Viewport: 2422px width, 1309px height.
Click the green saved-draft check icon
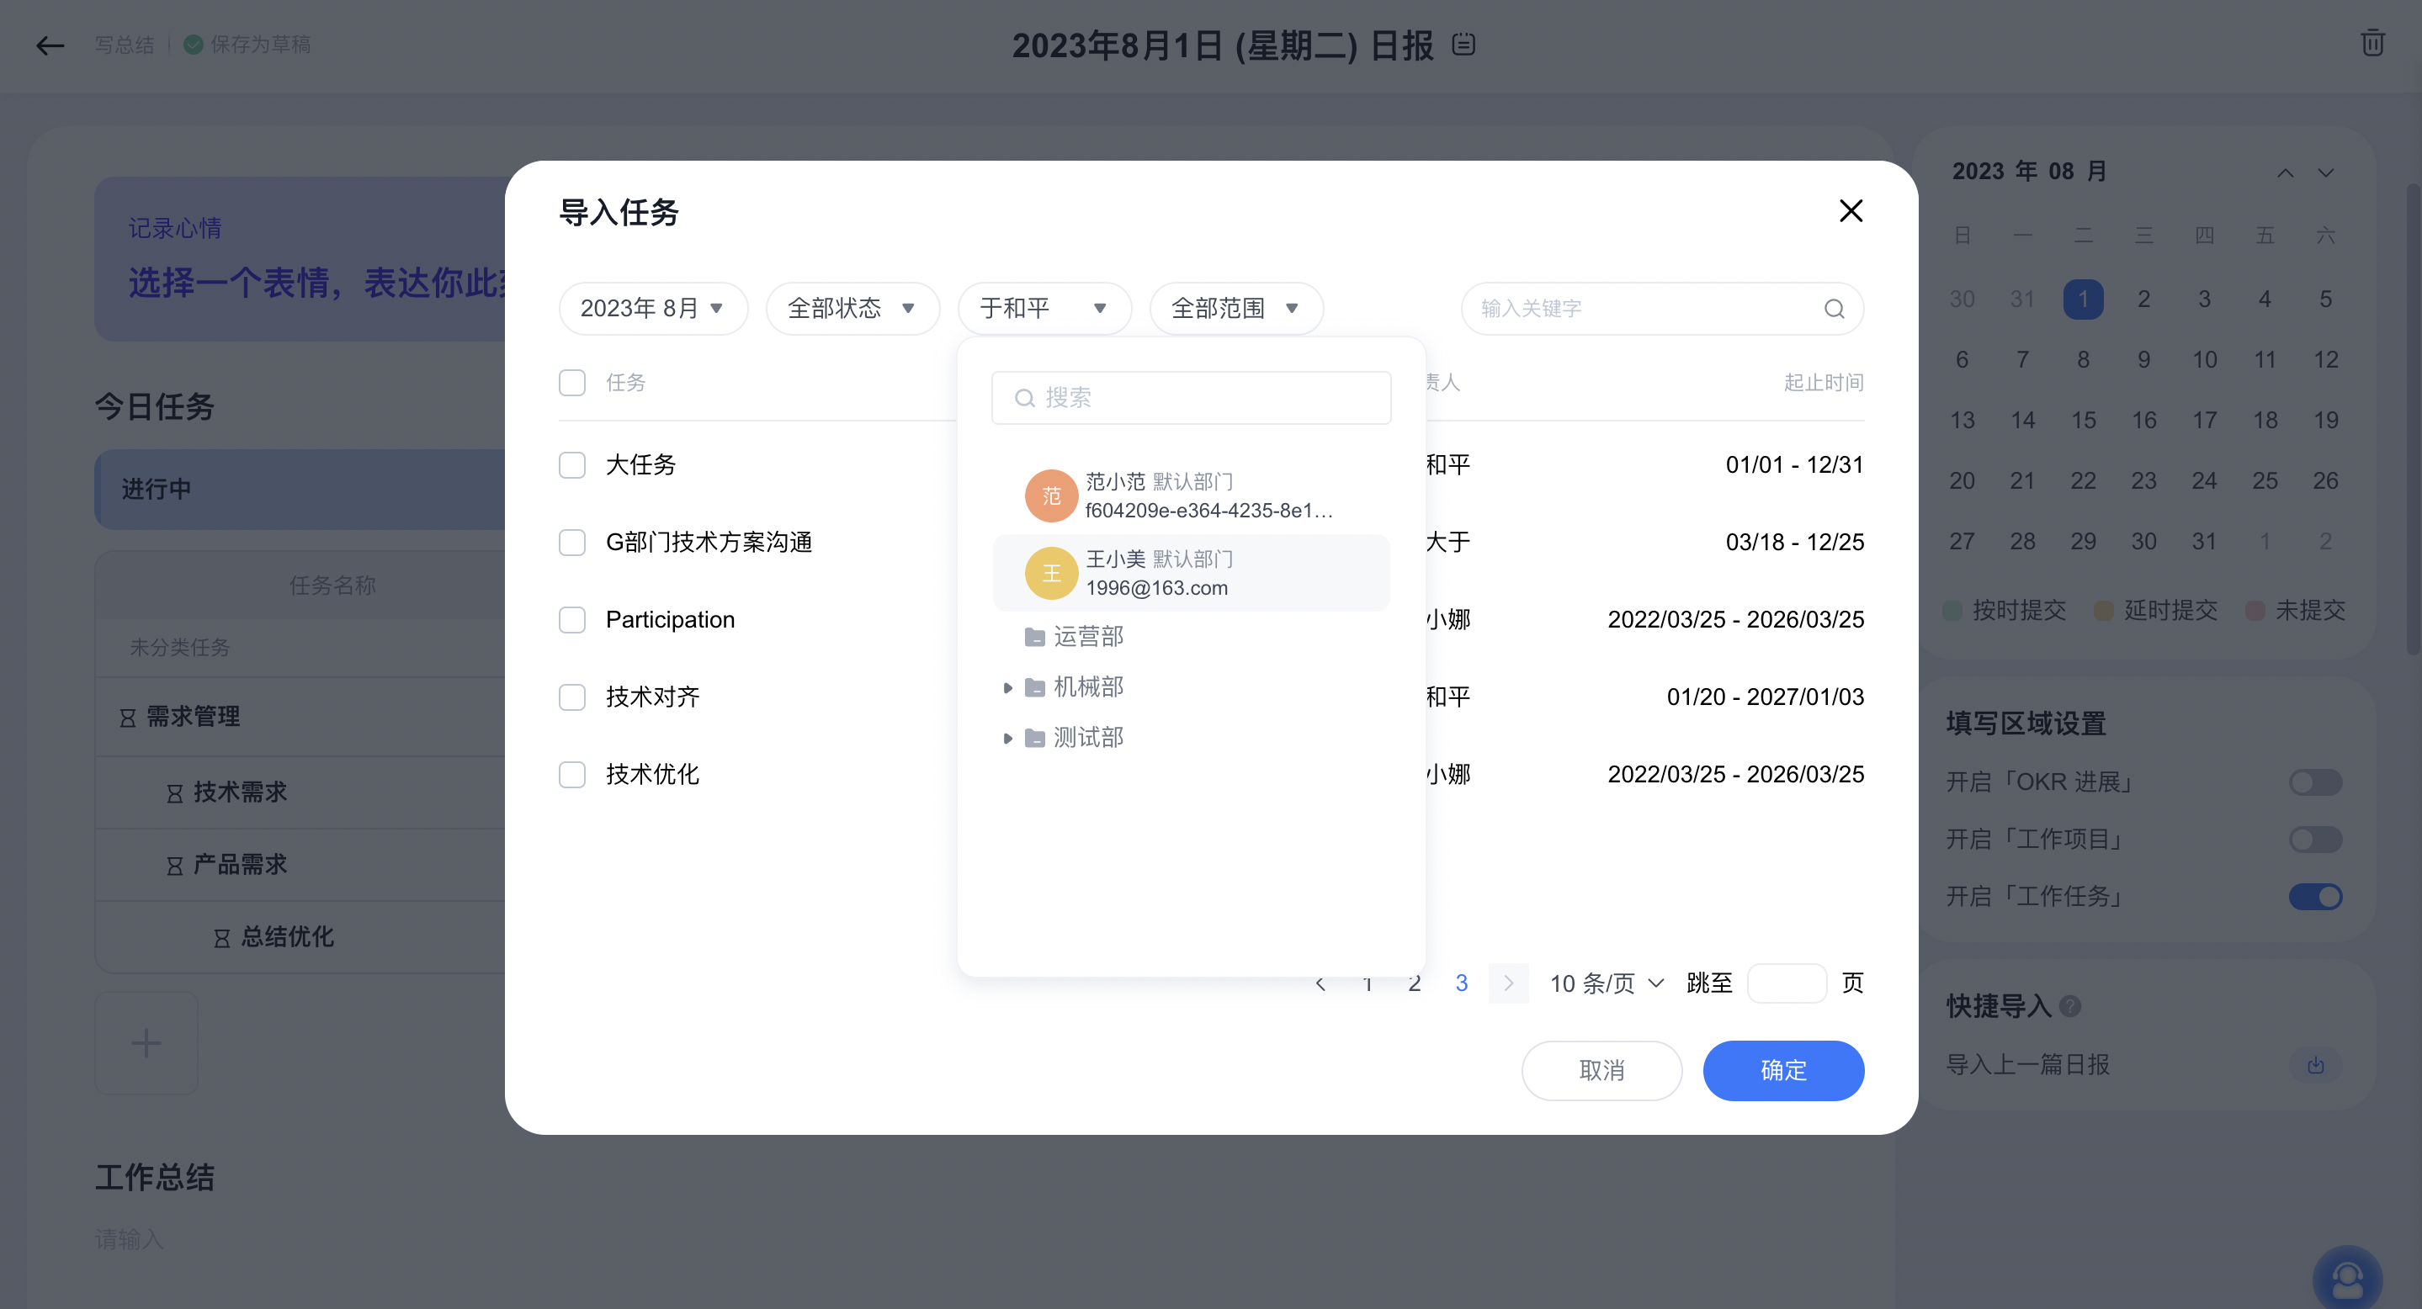193,44
